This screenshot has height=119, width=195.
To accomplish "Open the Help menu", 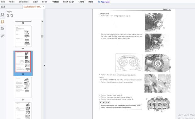I will coord(91,2).
